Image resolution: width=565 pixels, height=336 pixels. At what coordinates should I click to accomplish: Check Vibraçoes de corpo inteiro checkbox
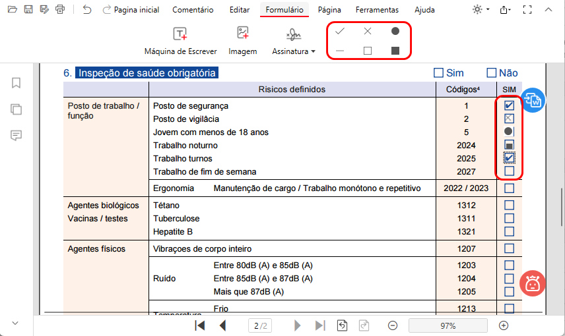coord(509,248)
